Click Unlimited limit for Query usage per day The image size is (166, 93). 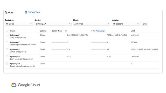[x=135, y=35]
